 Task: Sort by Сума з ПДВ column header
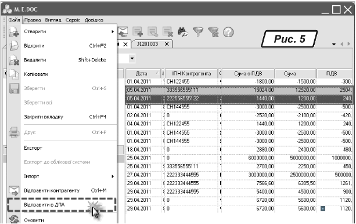(248, 74)
